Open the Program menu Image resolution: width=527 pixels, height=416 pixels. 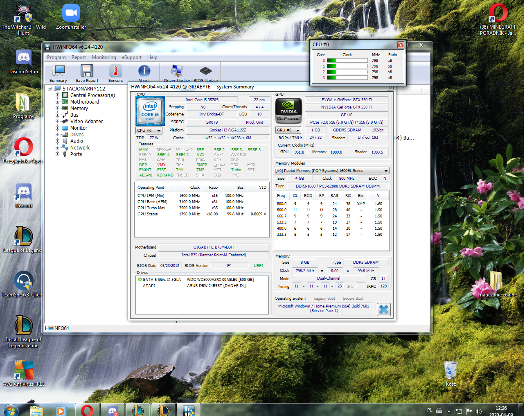pyautogui.click(x=56, y=57)
